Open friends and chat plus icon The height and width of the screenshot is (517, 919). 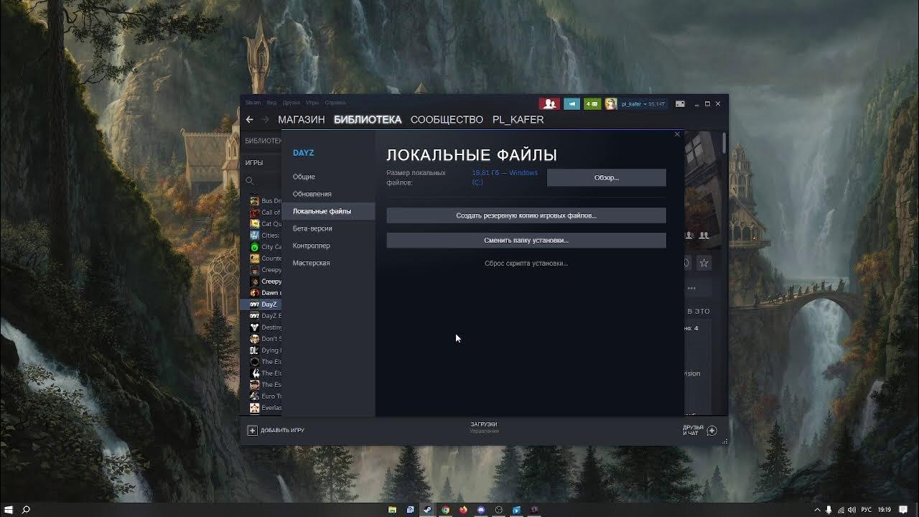[x=712, y=431]
